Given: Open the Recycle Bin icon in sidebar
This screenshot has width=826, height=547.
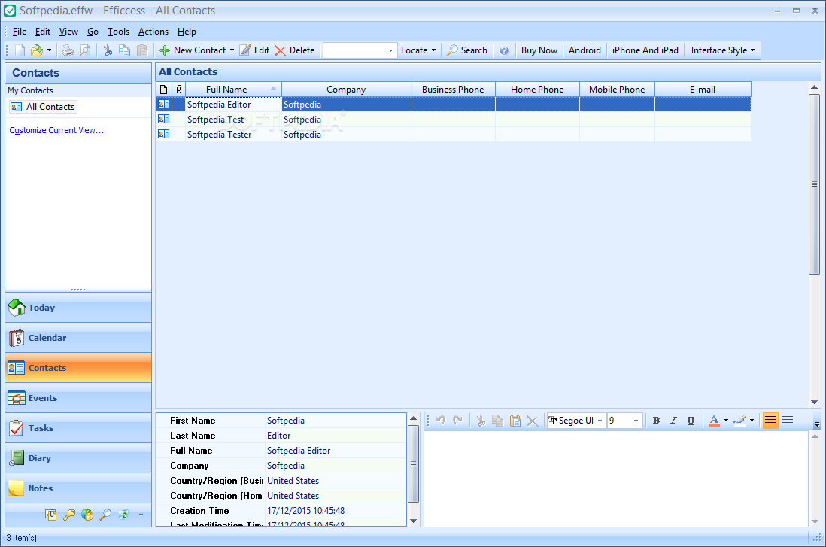Looking at the screenshot, I should point(124,515).
